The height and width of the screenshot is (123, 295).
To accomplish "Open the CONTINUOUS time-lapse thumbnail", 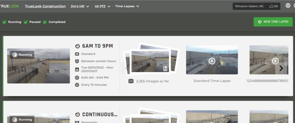I will click(38, 118).
